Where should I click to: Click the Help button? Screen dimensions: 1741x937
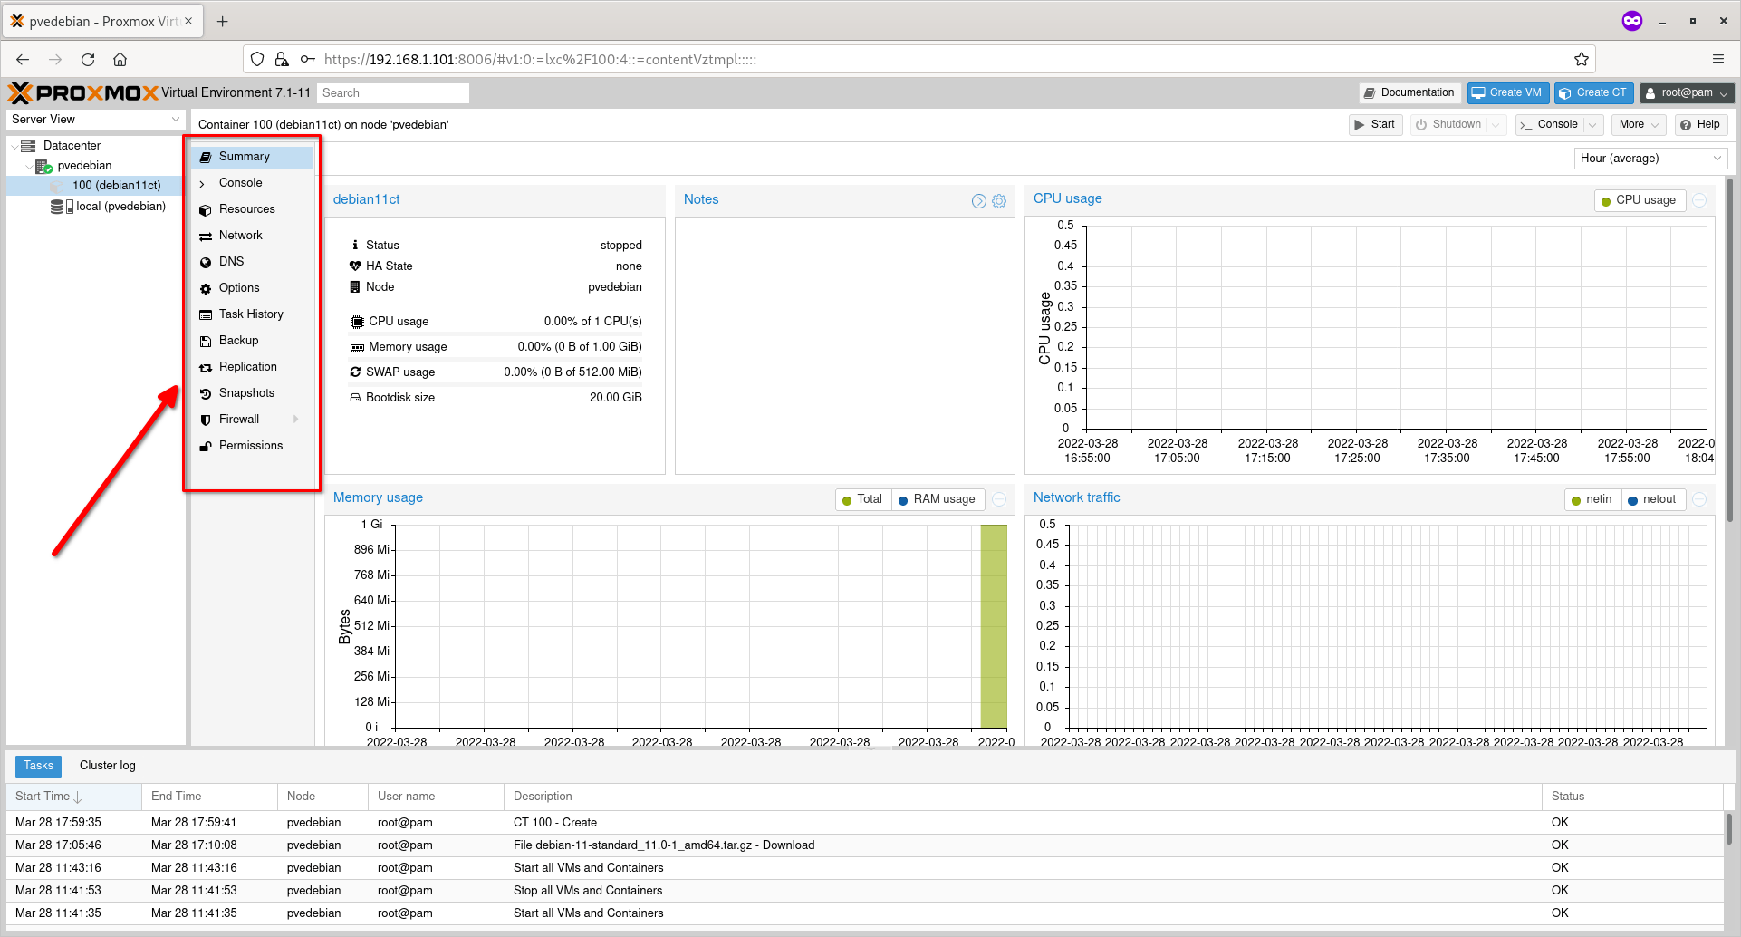point(1700,125)
